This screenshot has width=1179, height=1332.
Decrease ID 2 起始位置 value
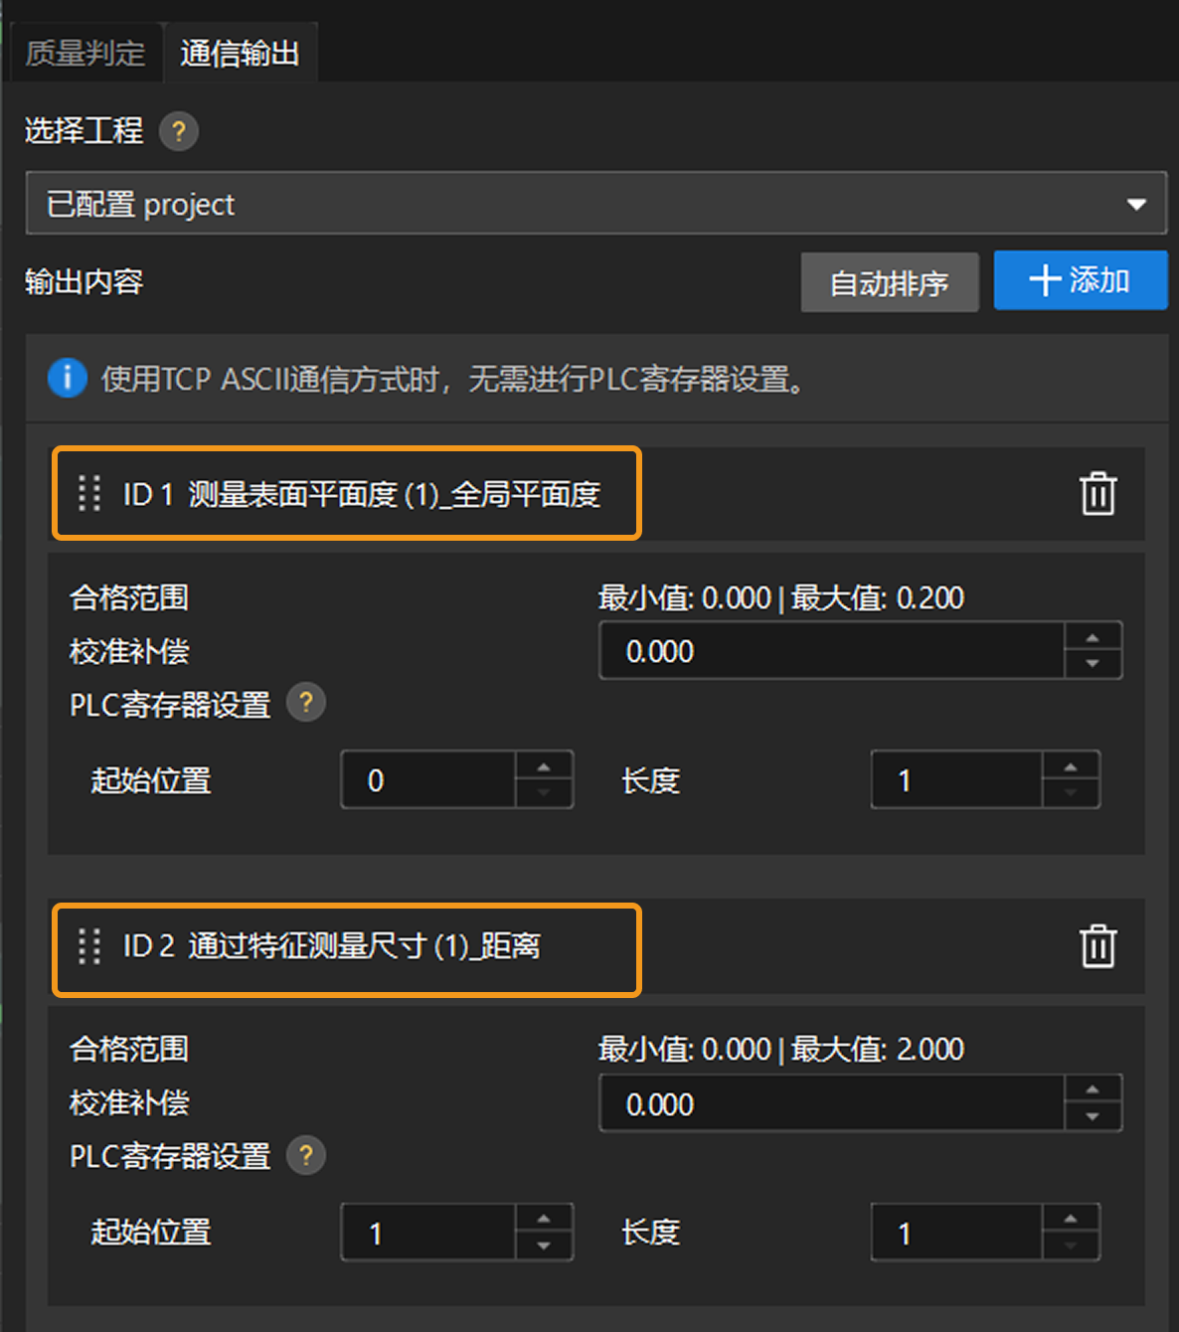tap(544, 1246)
